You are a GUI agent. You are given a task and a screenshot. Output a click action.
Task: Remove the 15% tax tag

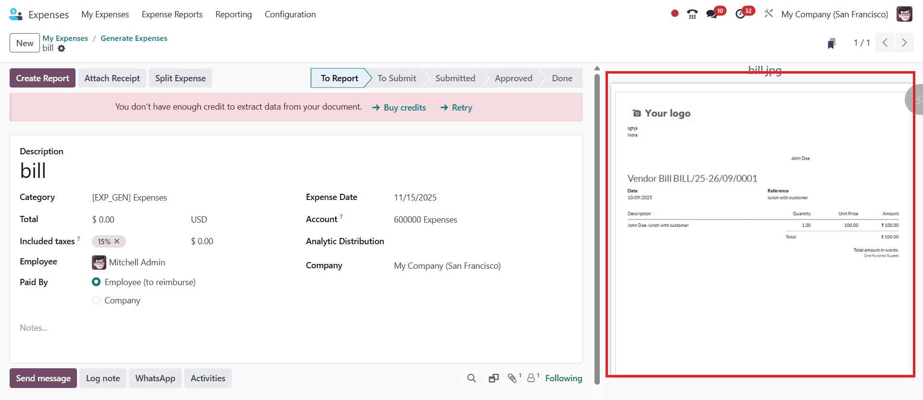[x=117, y=241]
